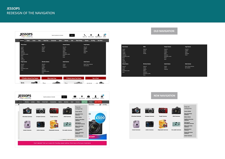Open Store Locator pin in new site header

coord(82,97)
